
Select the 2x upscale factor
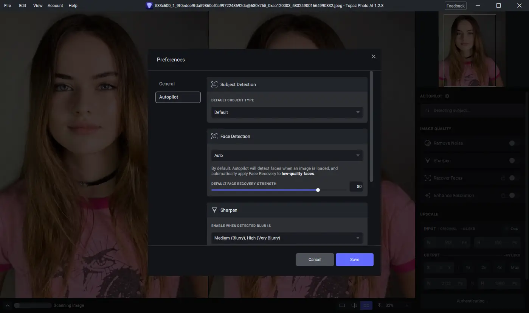point(484,267)
